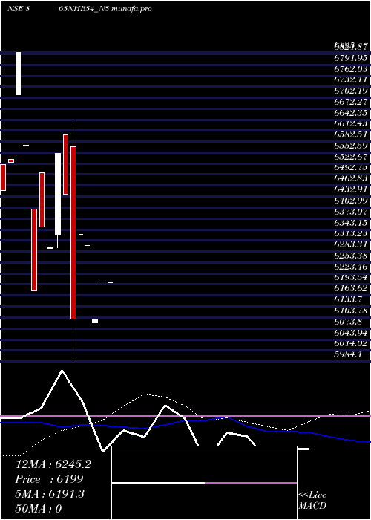Select the 6014.02 price value
Viewport: 371px width, 520px height.
[x=350, y=343]
